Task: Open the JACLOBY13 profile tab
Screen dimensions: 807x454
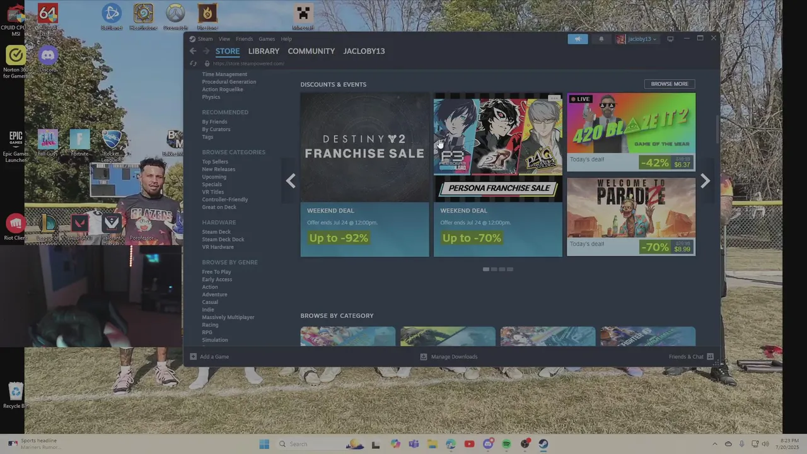Action: [364, 51]
